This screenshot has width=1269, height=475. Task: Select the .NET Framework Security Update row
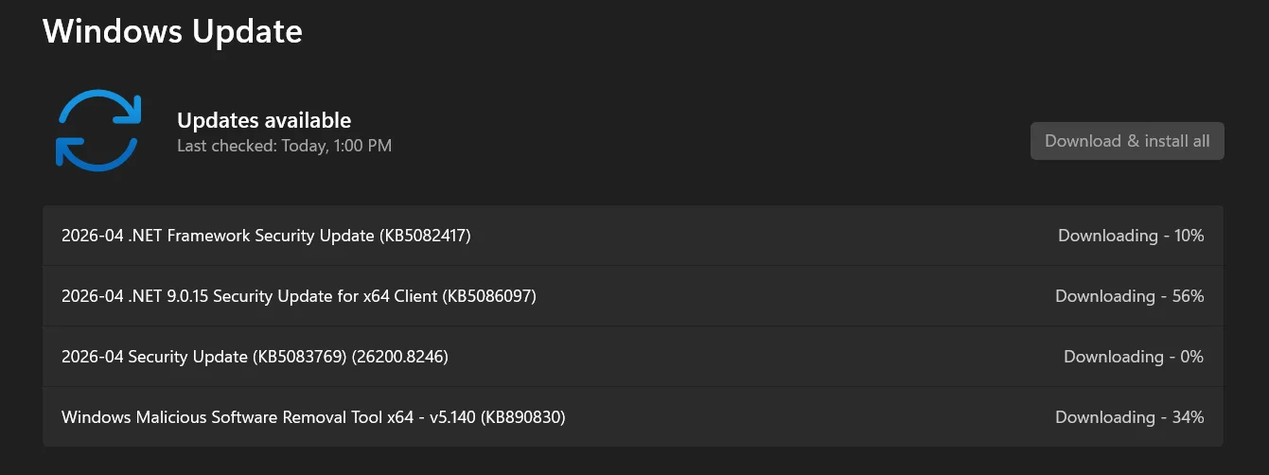pyautogui.click(x=633, y=236)
